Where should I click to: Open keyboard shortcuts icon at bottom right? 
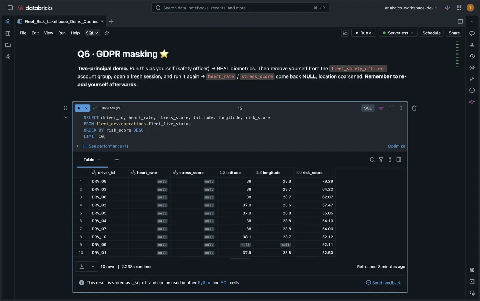click(472, 270)
